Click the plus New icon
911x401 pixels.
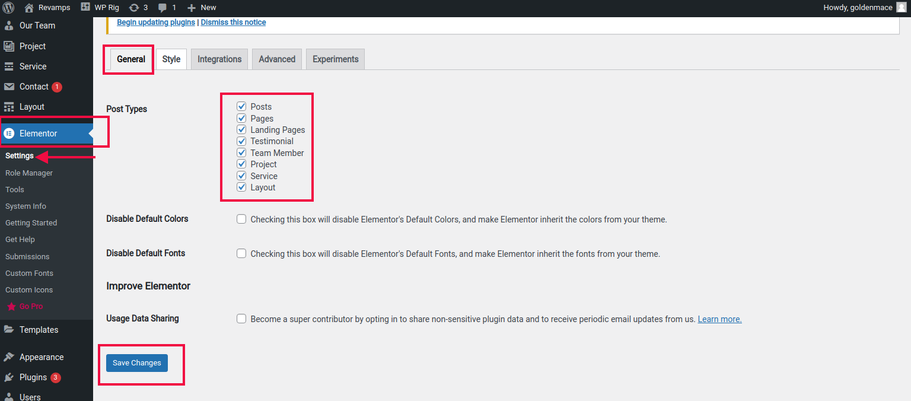click(x=191, y=8)
